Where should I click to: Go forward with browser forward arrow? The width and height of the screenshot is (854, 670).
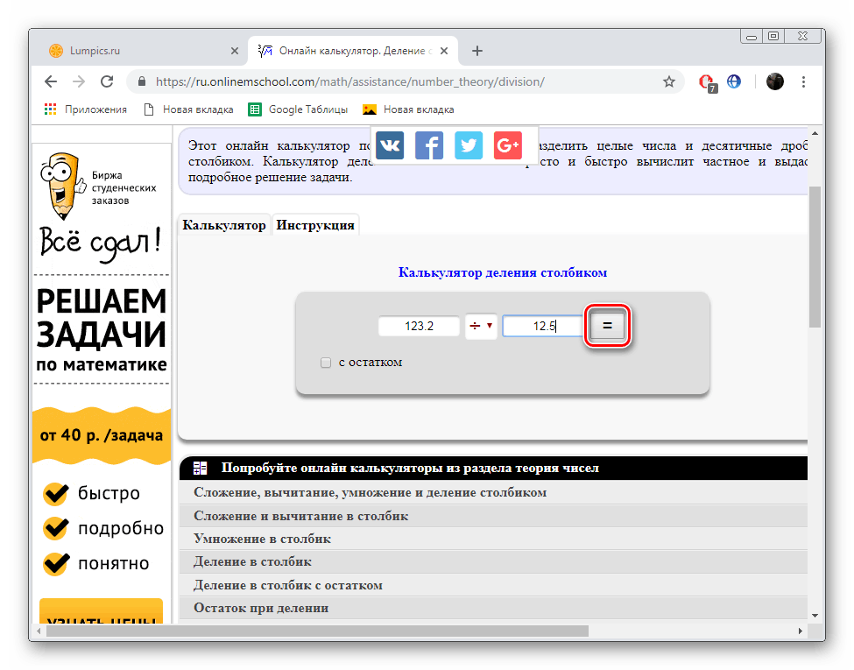(x=79, y=81)
